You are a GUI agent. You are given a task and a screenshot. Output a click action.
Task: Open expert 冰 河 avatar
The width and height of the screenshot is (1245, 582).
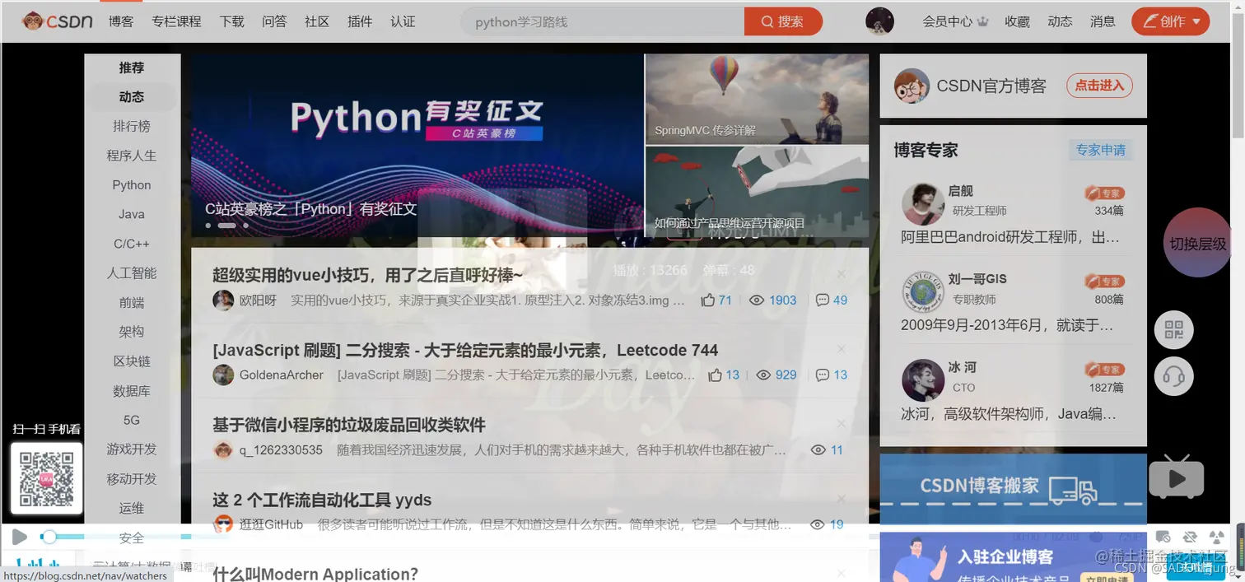(x=923, y=379)
